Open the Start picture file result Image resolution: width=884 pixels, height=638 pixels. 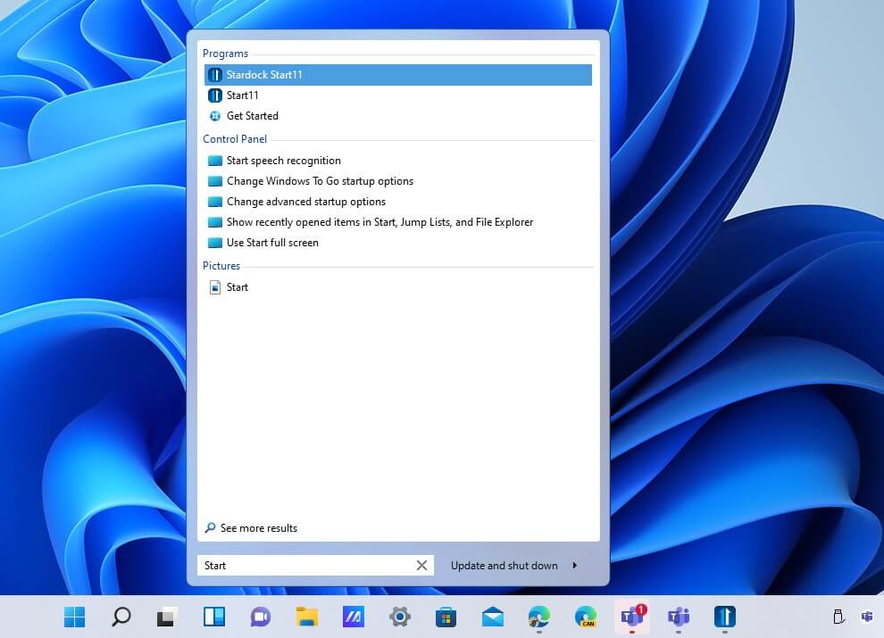[398, 287]
